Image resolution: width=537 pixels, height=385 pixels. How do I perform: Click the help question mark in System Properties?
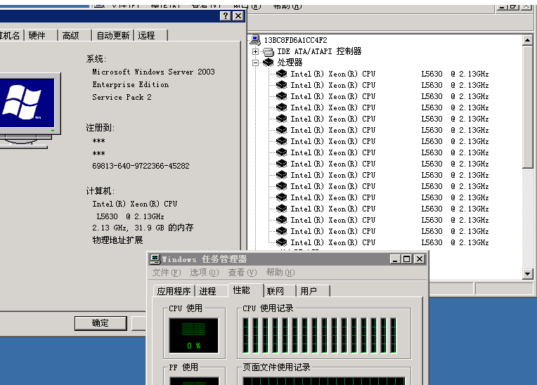226,15
